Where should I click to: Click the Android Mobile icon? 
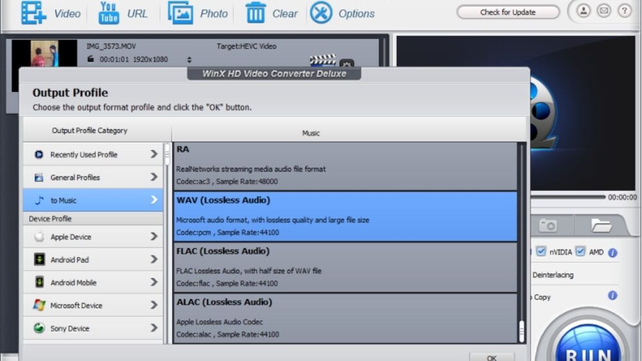coord(39,282)
